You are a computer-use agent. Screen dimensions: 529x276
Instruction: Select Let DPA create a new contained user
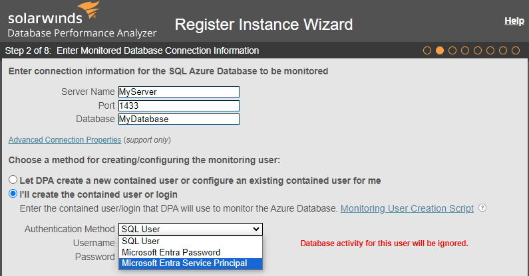pyautogui.click(x=13, y=180)
